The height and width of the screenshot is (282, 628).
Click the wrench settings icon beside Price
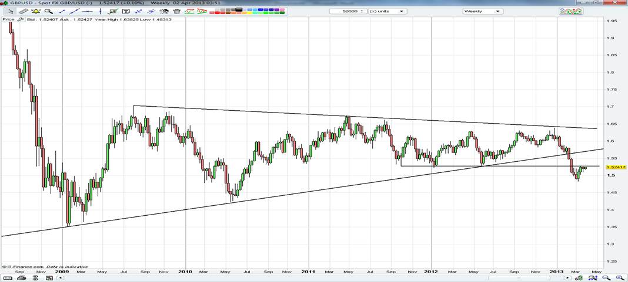(x=19, y=19)
